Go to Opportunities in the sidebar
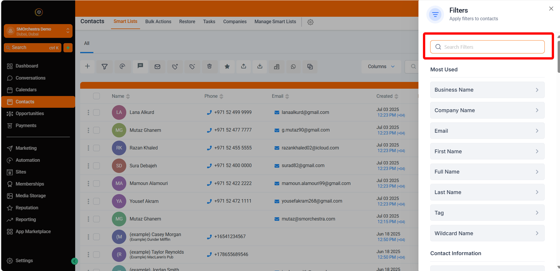 (x=30, y=114)
